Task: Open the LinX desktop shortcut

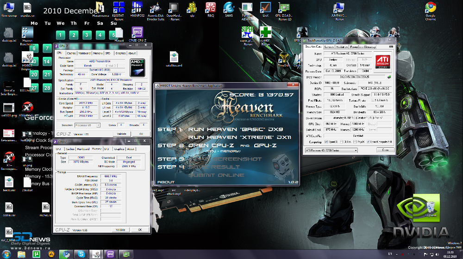Action: [265, 10]
